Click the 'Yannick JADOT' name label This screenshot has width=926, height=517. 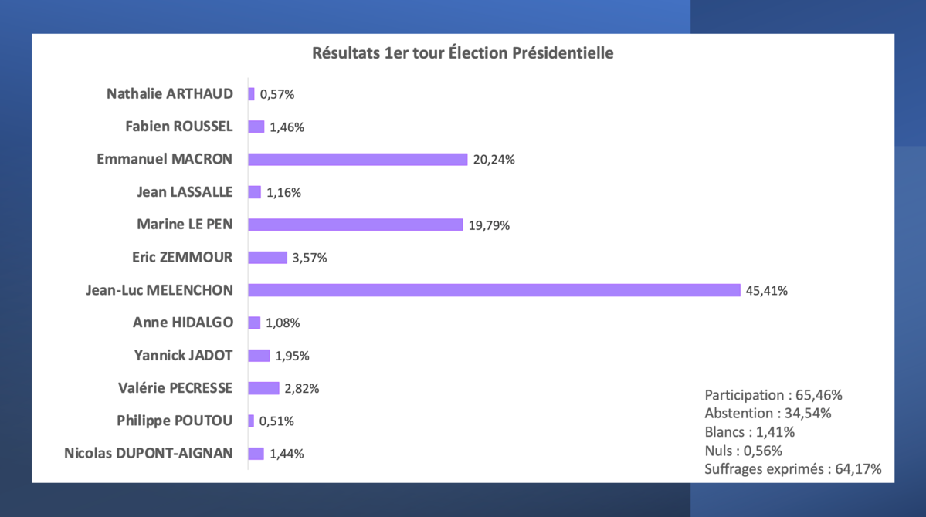pyautogui.click(x=183, y=355)
